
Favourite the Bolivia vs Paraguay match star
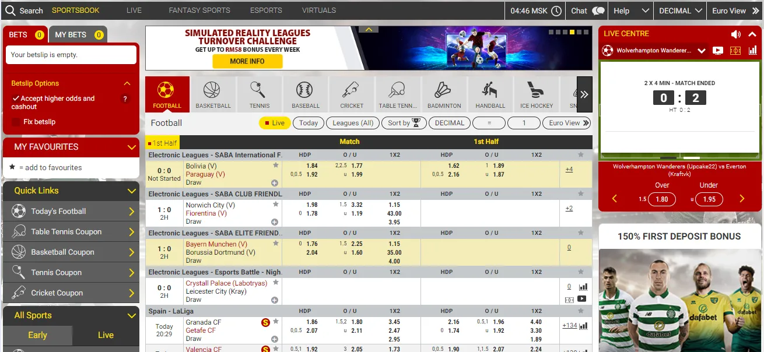276,166
